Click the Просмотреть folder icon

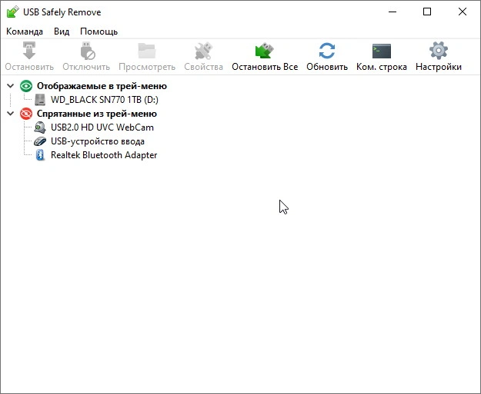point(146,51)
